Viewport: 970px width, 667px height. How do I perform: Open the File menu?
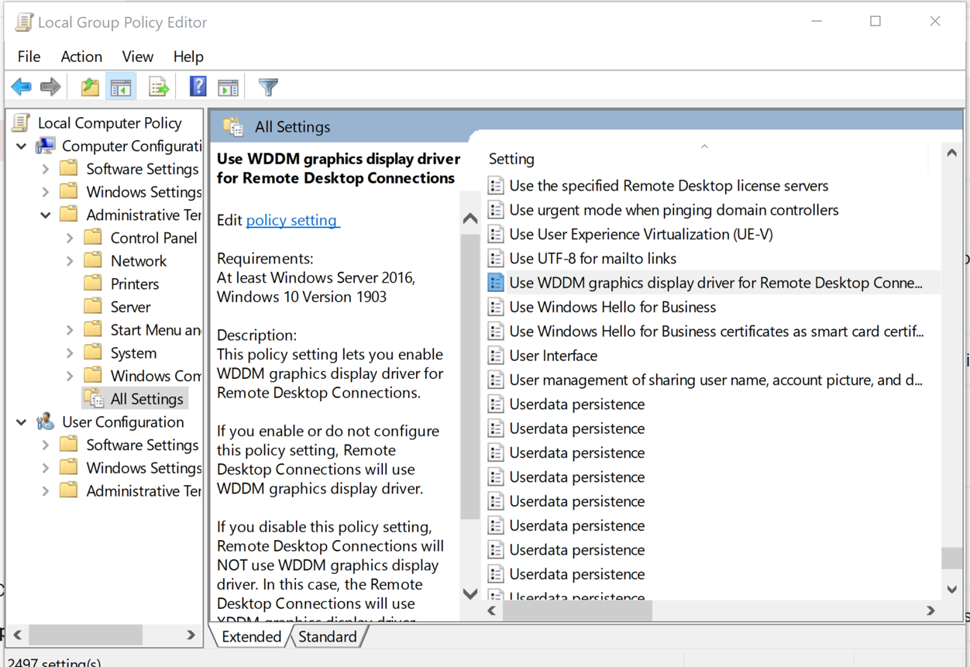(x=29, y=57)
